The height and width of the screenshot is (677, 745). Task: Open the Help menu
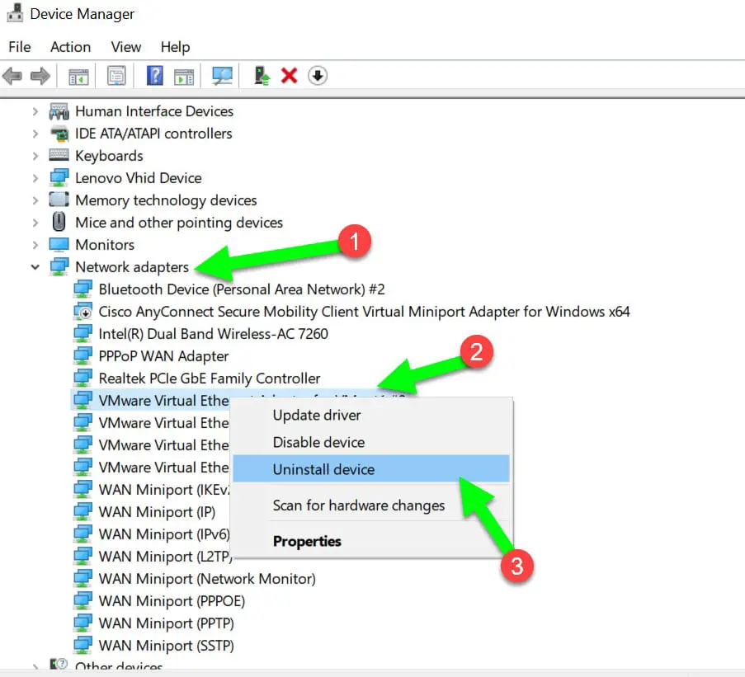coord(175,47)
